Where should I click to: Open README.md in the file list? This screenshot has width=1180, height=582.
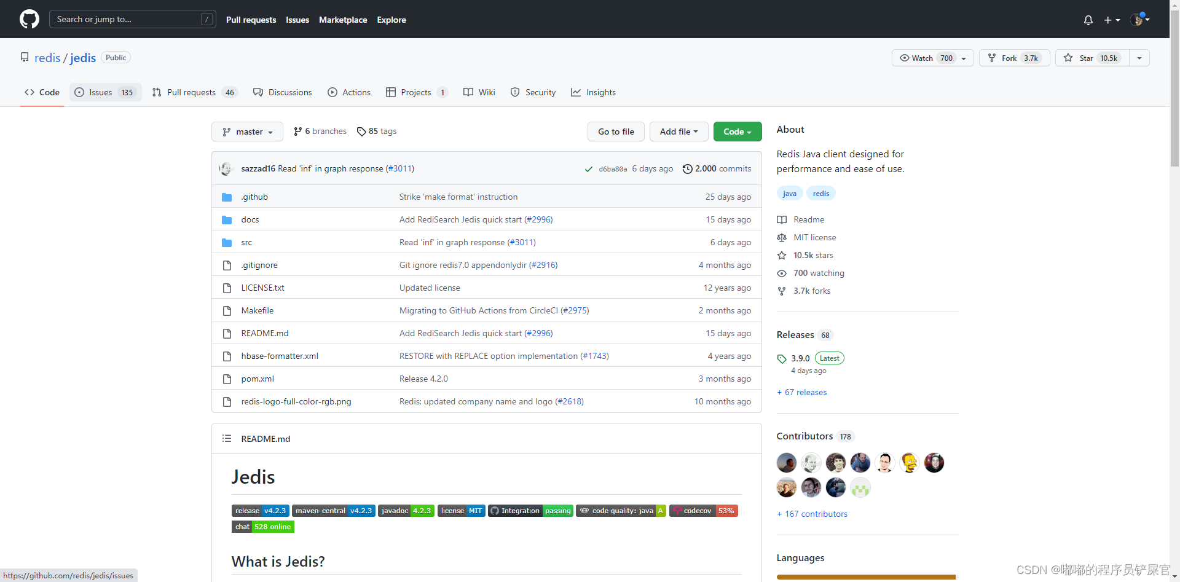(x=265, y=333)
